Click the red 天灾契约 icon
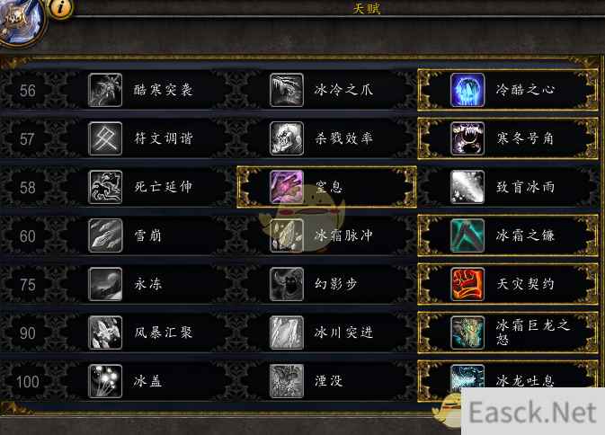This screenshot has height=435, width=605. click(x=467, y=284)
